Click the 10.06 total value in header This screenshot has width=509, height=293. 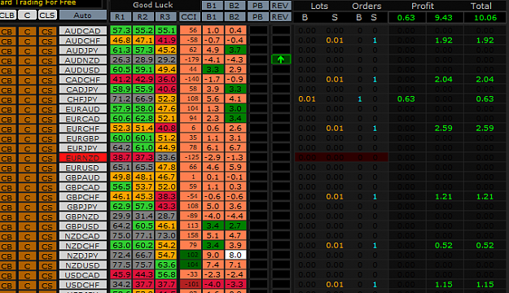pos(485,18)
